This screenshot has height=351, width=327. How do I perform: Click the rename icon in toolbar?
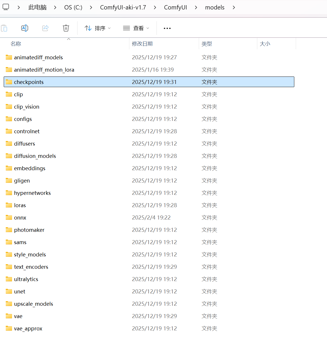tap(25, 28)
